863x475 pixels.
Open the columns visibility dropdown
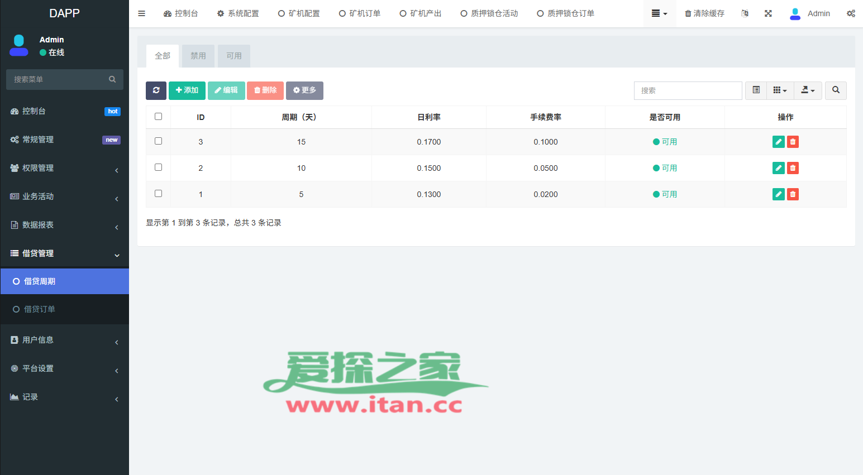[x=780, y=90]
